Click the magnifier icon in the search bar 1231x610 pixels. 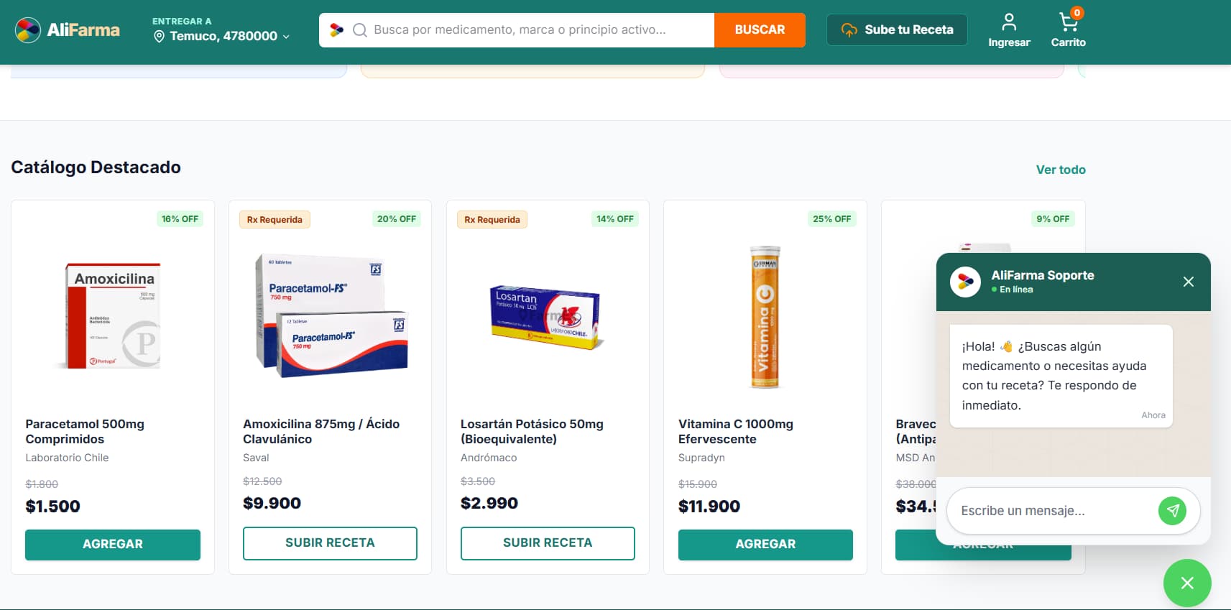359,29
